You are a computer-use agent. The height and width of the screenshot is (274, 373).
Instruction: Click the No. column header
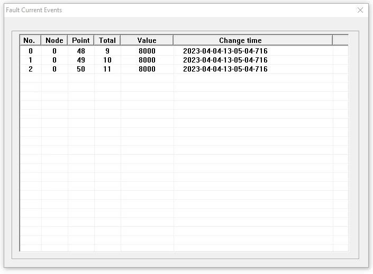[31, 40]
